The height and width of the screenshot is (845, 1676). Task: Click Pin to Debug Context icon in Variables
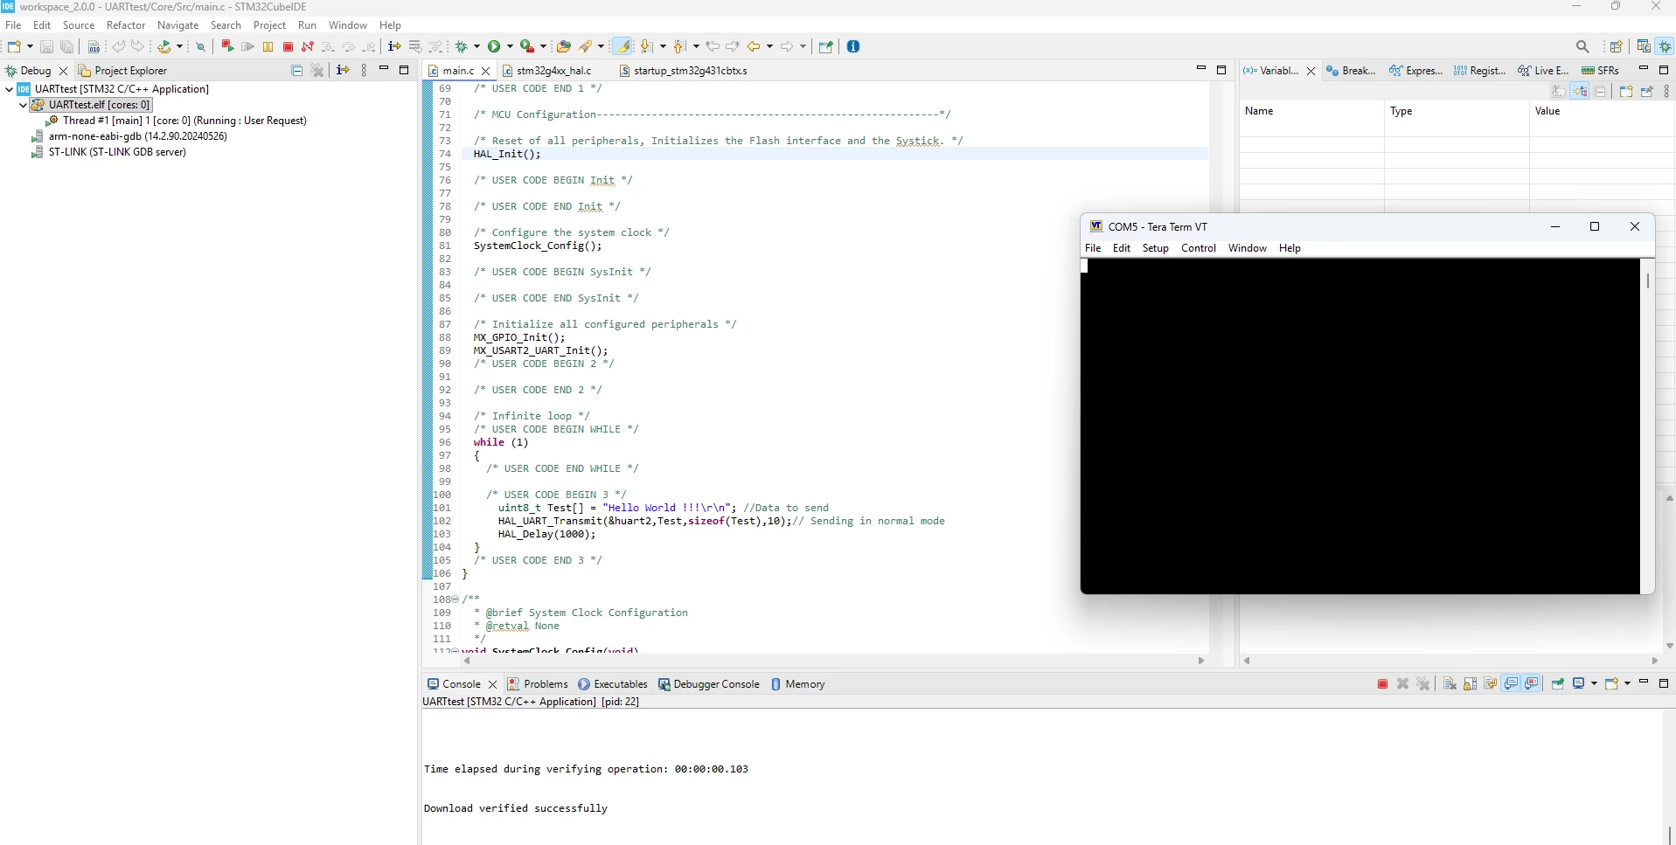tap(1647, 91)
